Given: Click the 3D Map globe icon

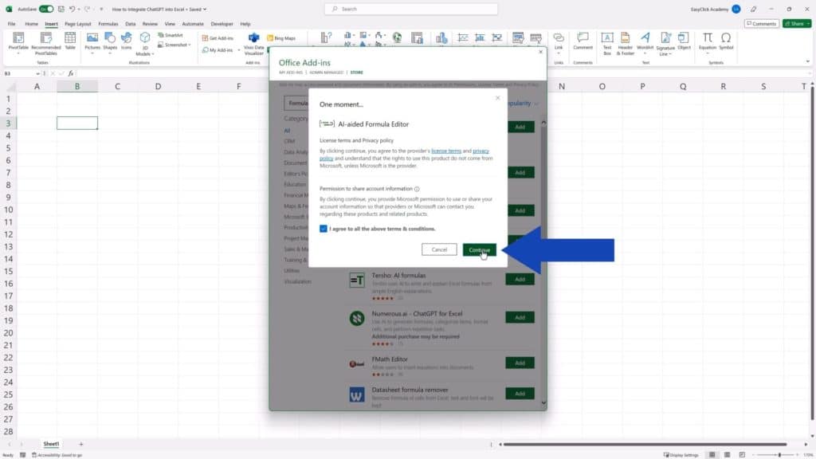Looking at the screenshot, I should 397,37.
